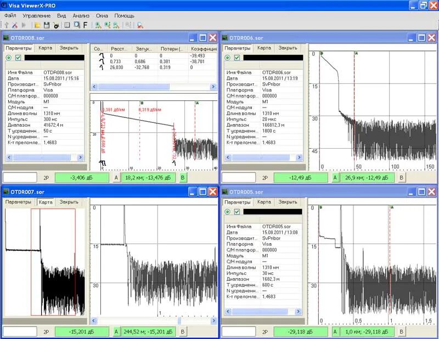Click marker A button in OTDR008 window

pos(116,178)
